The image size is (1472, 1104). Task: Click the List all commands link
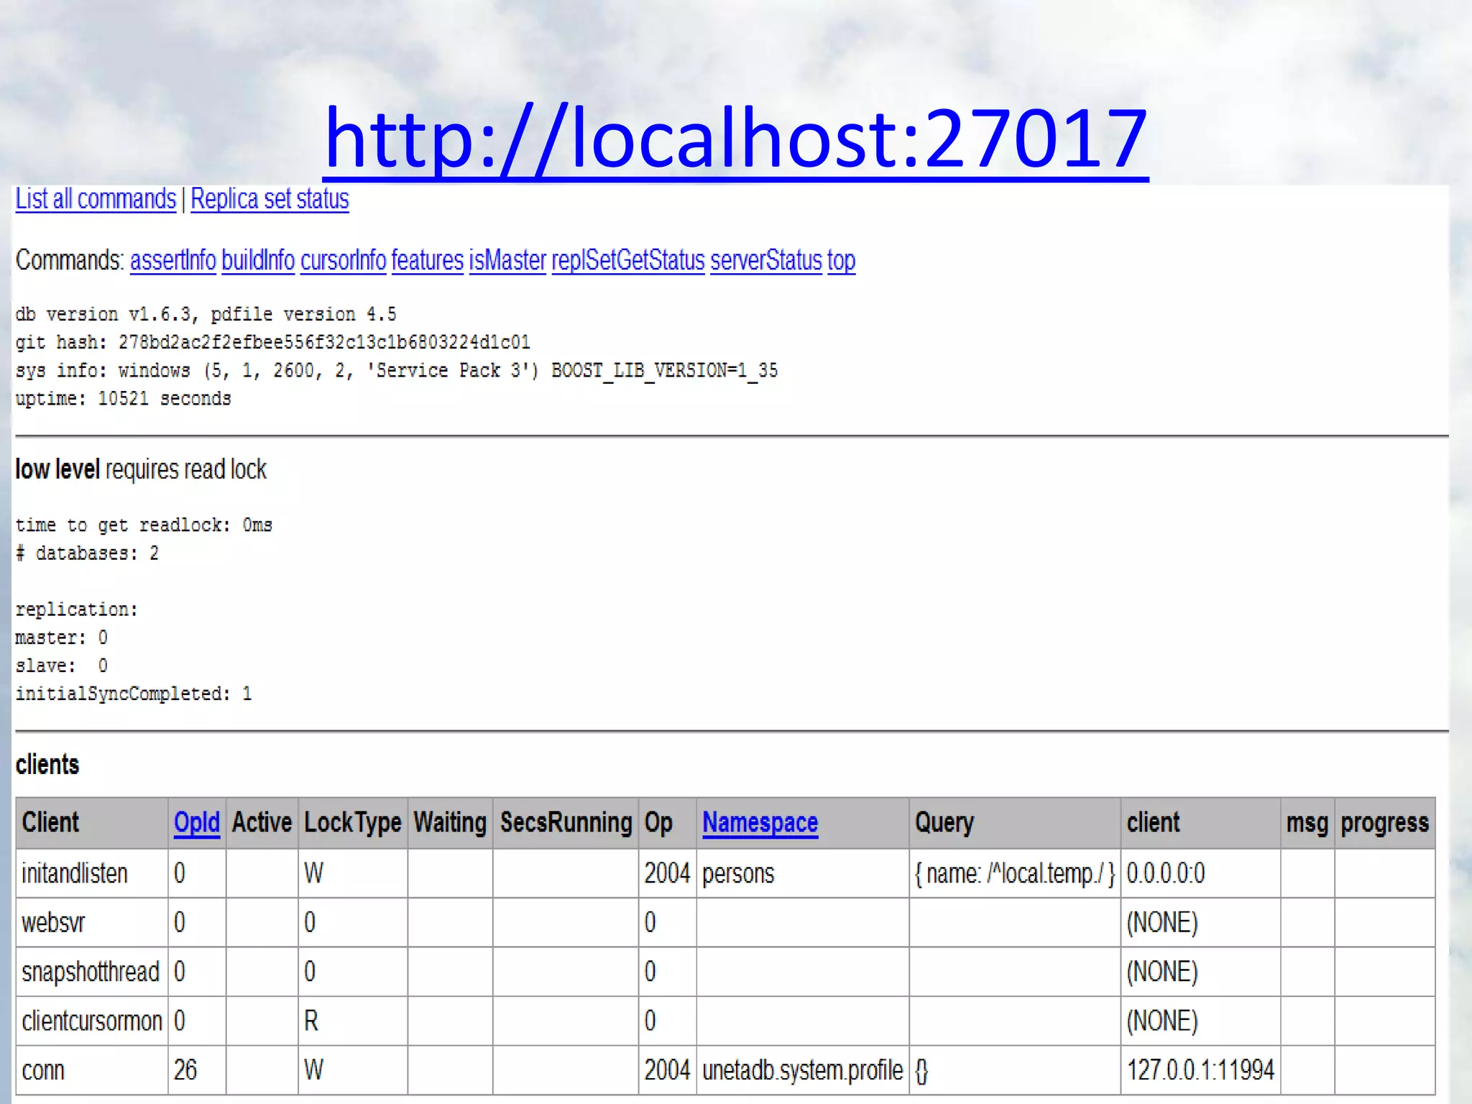tap(96, 199)
